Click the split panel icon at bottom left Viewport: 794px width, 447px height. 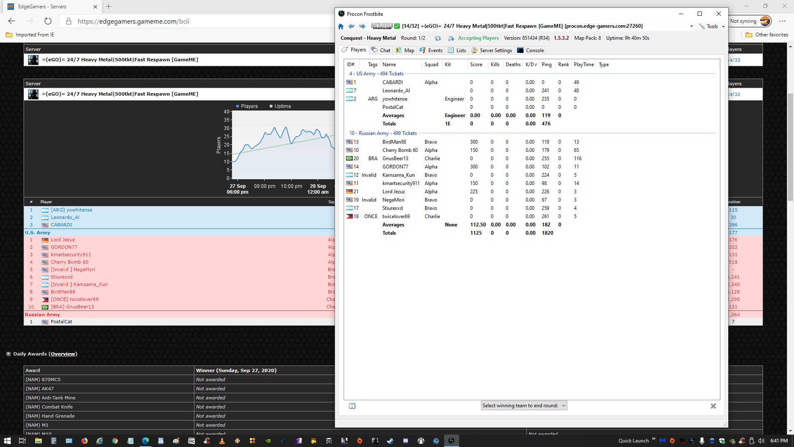tap(352, 406)
